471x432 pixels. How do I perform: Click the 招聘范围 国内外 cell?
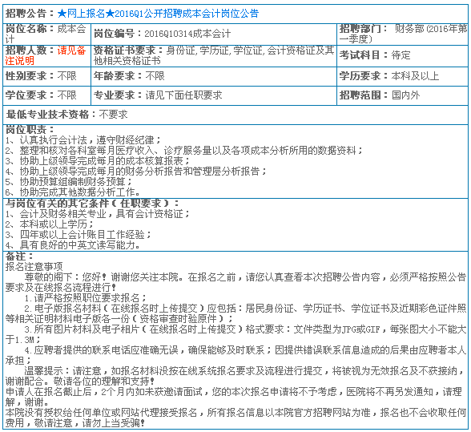402,95
